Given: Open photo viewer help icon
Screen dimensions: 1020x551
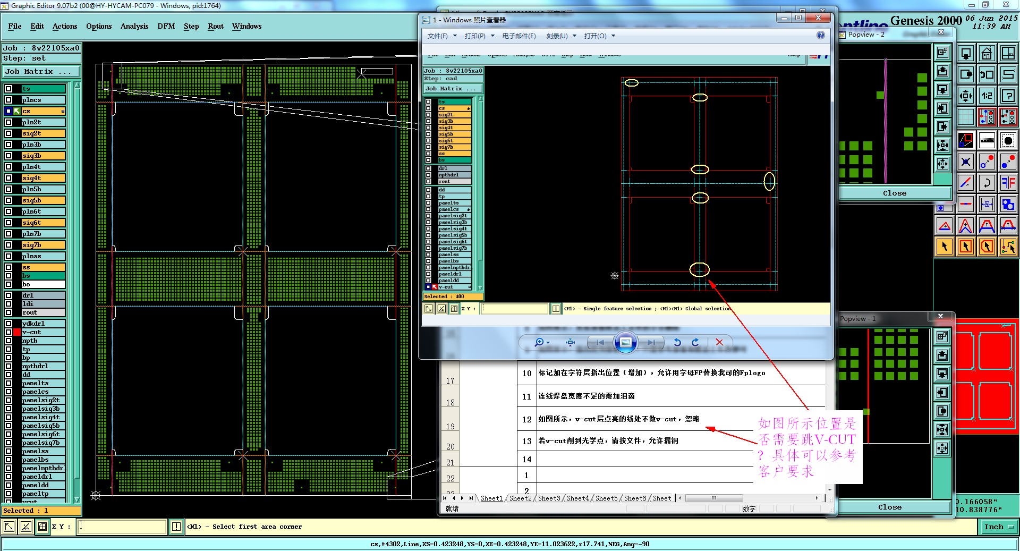Looking at the screenshot, I should click(x=821, y=36).
